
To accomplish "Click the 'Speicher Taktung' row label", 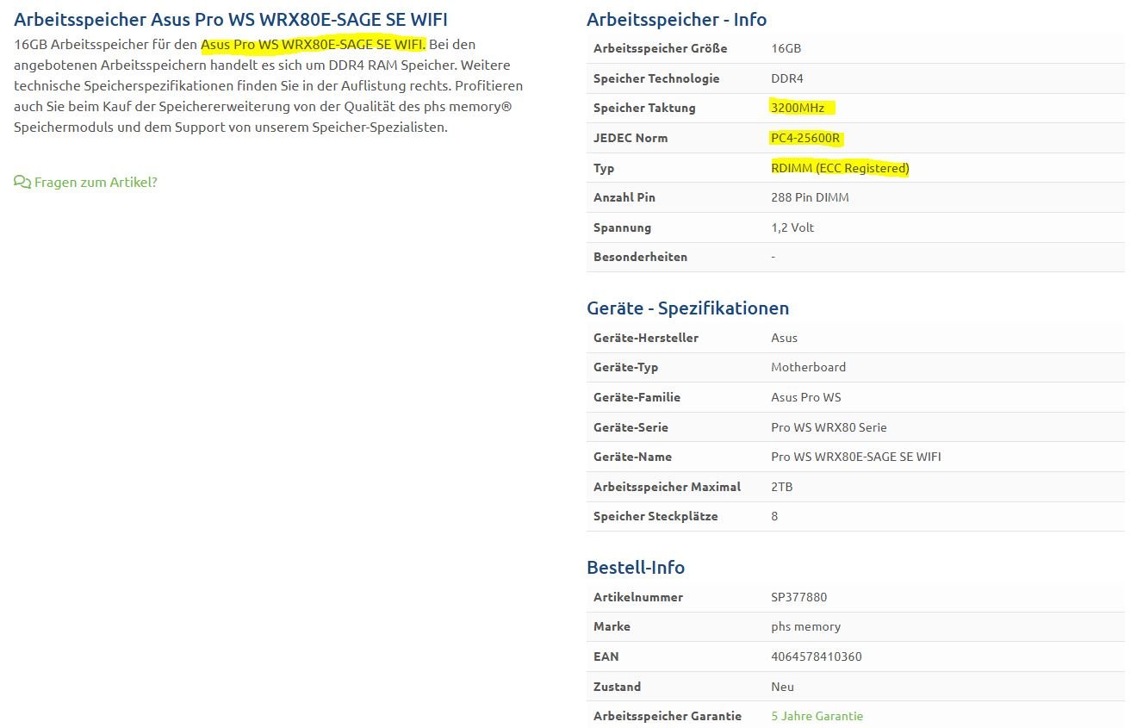I will click(644, 108).
